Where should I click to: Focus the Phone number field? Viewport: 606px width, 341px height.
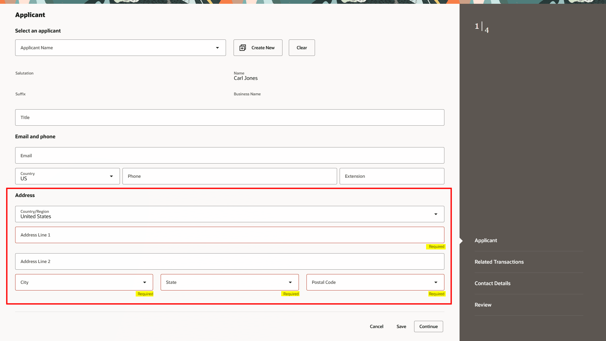(229, 176)
